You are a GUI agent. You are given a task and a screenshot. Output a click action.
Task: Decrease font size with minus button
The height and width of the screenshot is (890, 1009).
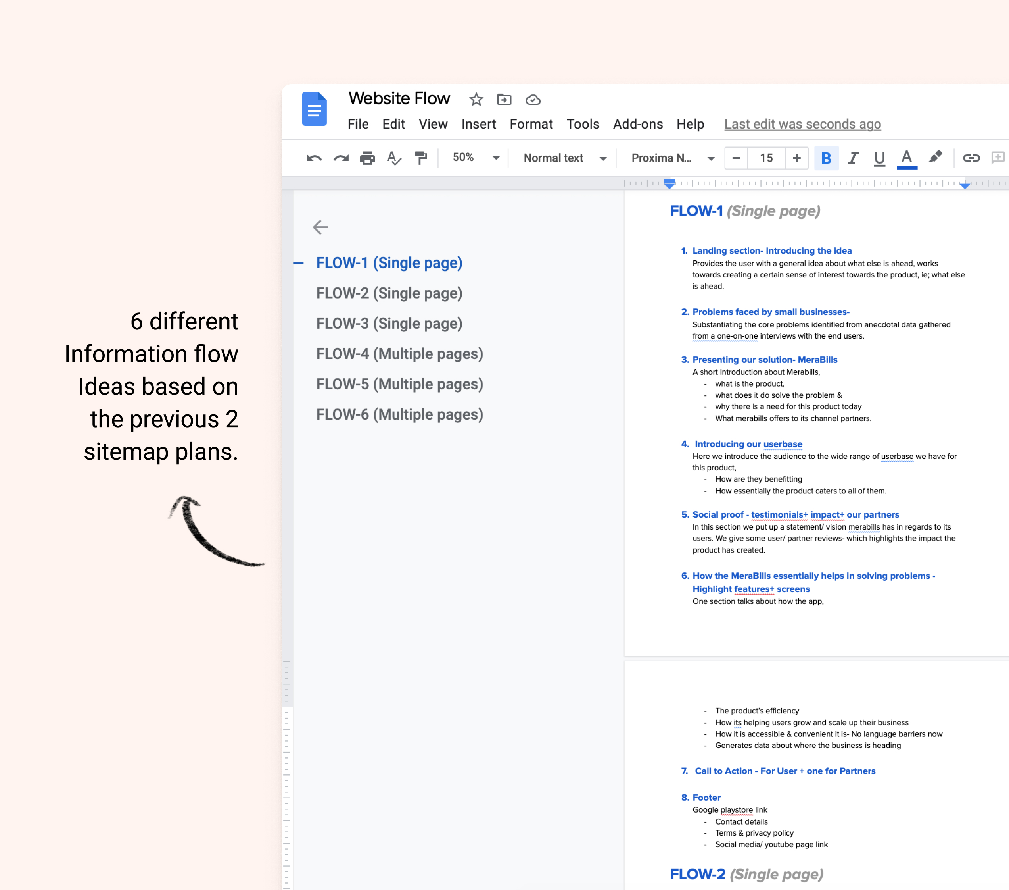pos(736,158)
